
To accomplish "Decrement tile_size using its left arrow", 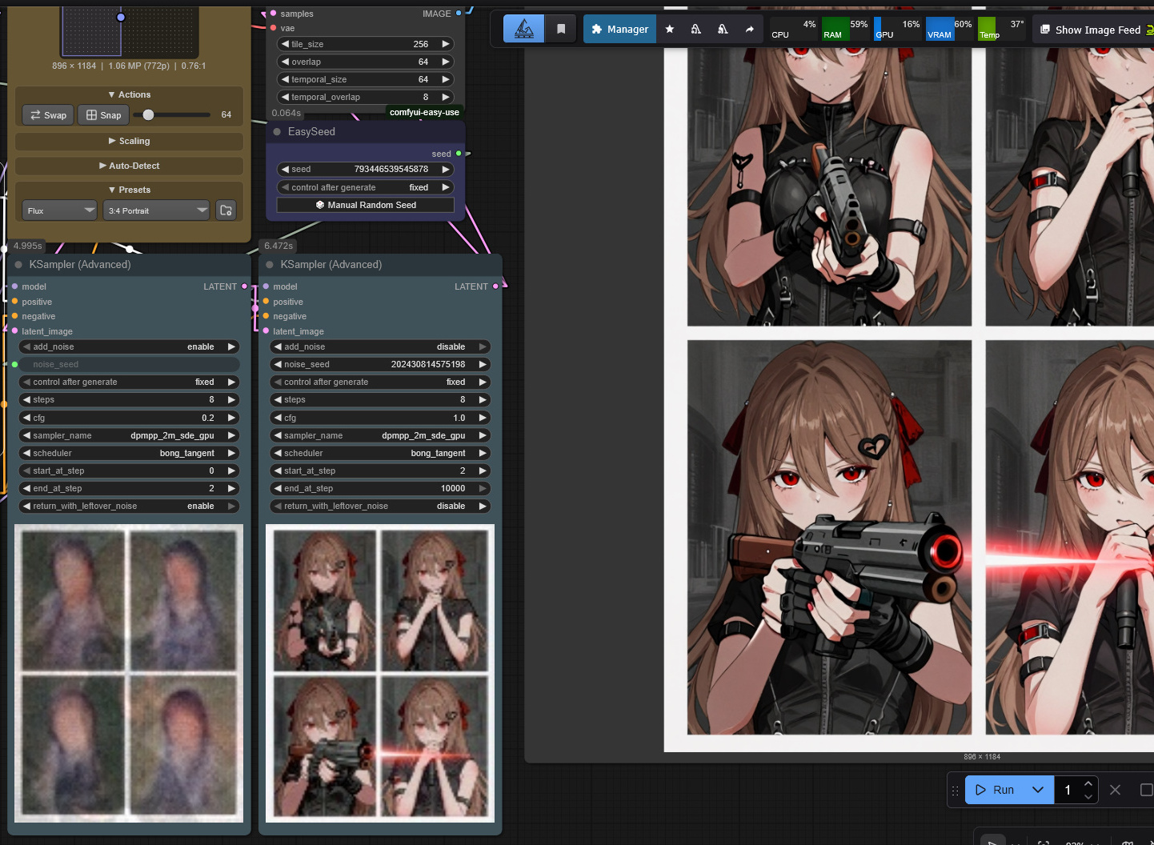I will click(x=285, y=44).
